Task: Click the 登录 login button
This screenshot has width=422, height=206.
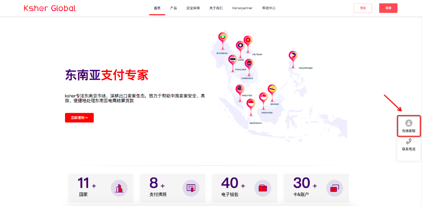Action: click(x=363, y=8)
